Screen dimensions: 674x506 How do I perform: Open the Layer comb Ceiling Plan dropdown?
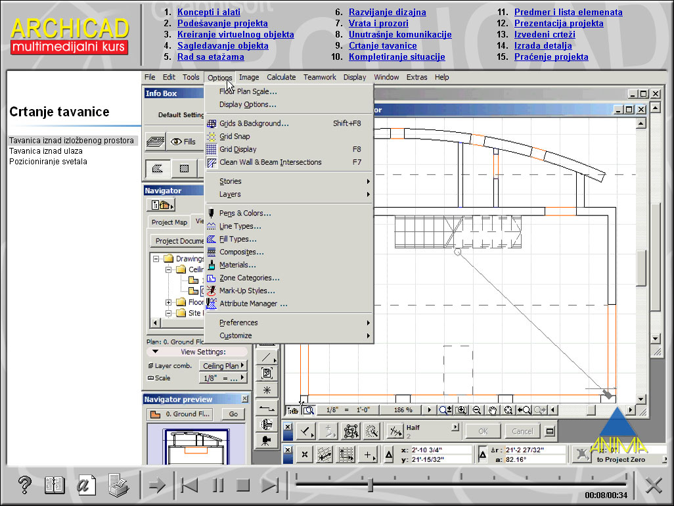(222, 365)
